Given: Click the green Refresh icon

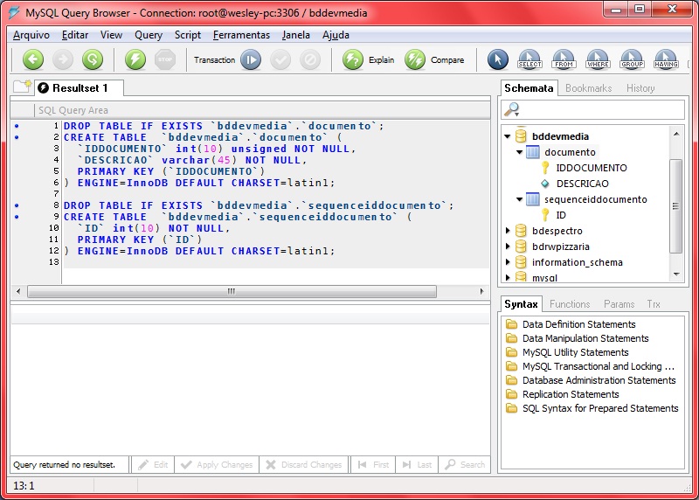Looking at the screenshot, I should pos(93,59).
